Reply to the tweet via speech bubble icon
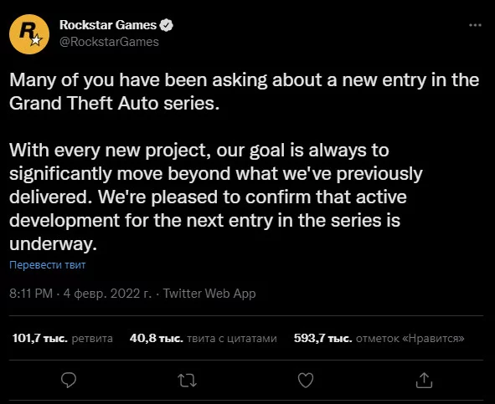Image resolution: width=495 pixels, height=404 pixels. [69, 380]
